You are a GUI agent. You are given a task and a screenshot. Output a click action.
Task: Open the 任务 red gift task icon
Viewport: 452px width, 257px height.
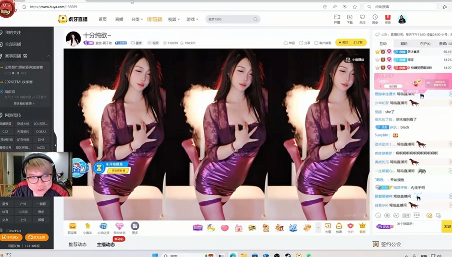[x=388, y=19]
